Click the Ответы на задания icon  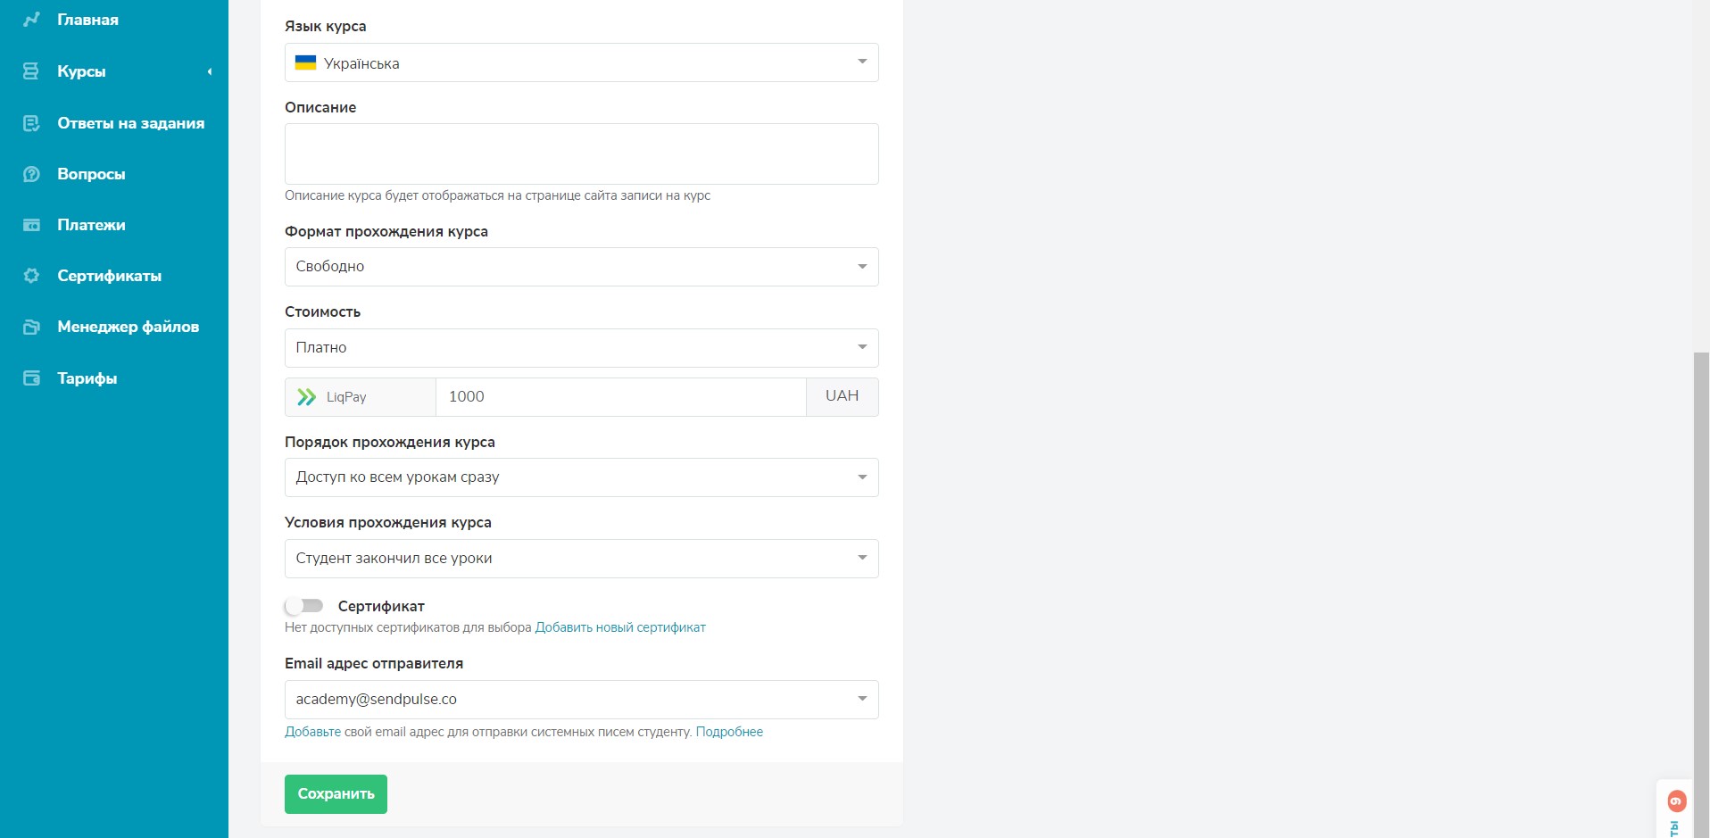(31, 123)
